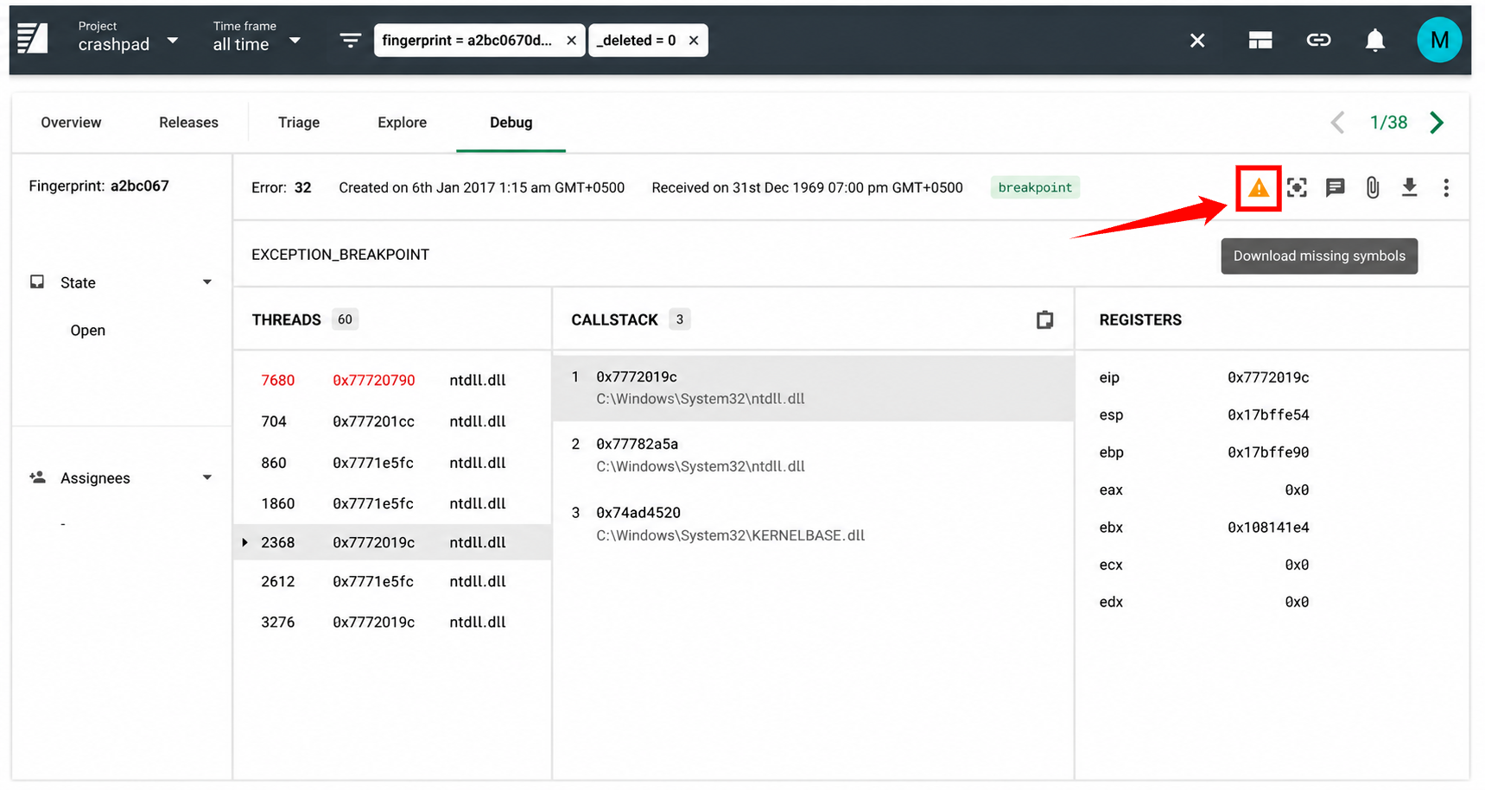Screen dimensions: 1485x790
Task: Click the Open state value
Action: click(x=88, y=331)
